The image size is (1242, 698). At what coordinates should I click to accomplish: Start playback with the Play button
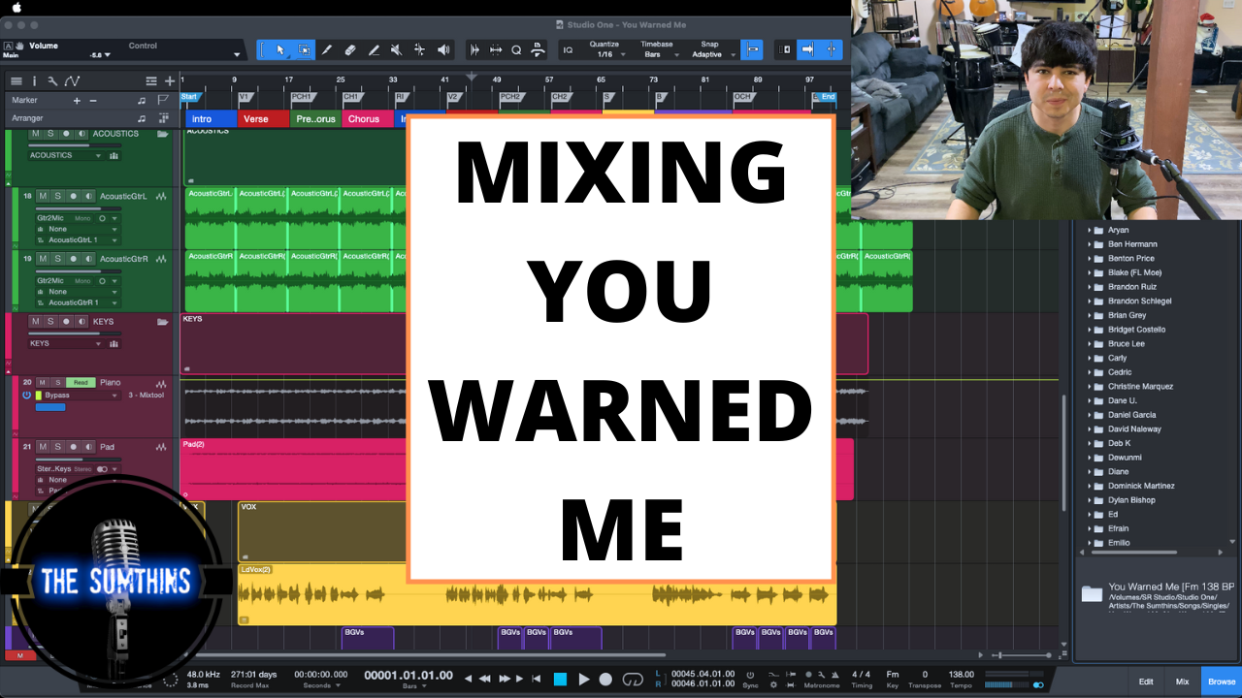pos(584,679)
